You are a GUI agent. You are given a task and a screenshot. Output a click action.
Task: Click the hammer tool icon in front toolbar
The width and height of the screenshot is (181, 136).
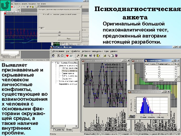[x=78, y=56]
